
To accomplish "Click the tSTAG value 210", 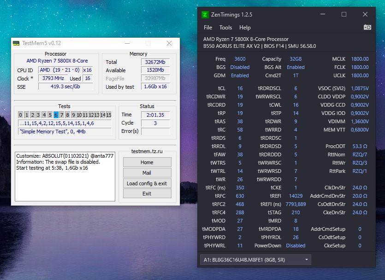I will [x=296, y=212].
